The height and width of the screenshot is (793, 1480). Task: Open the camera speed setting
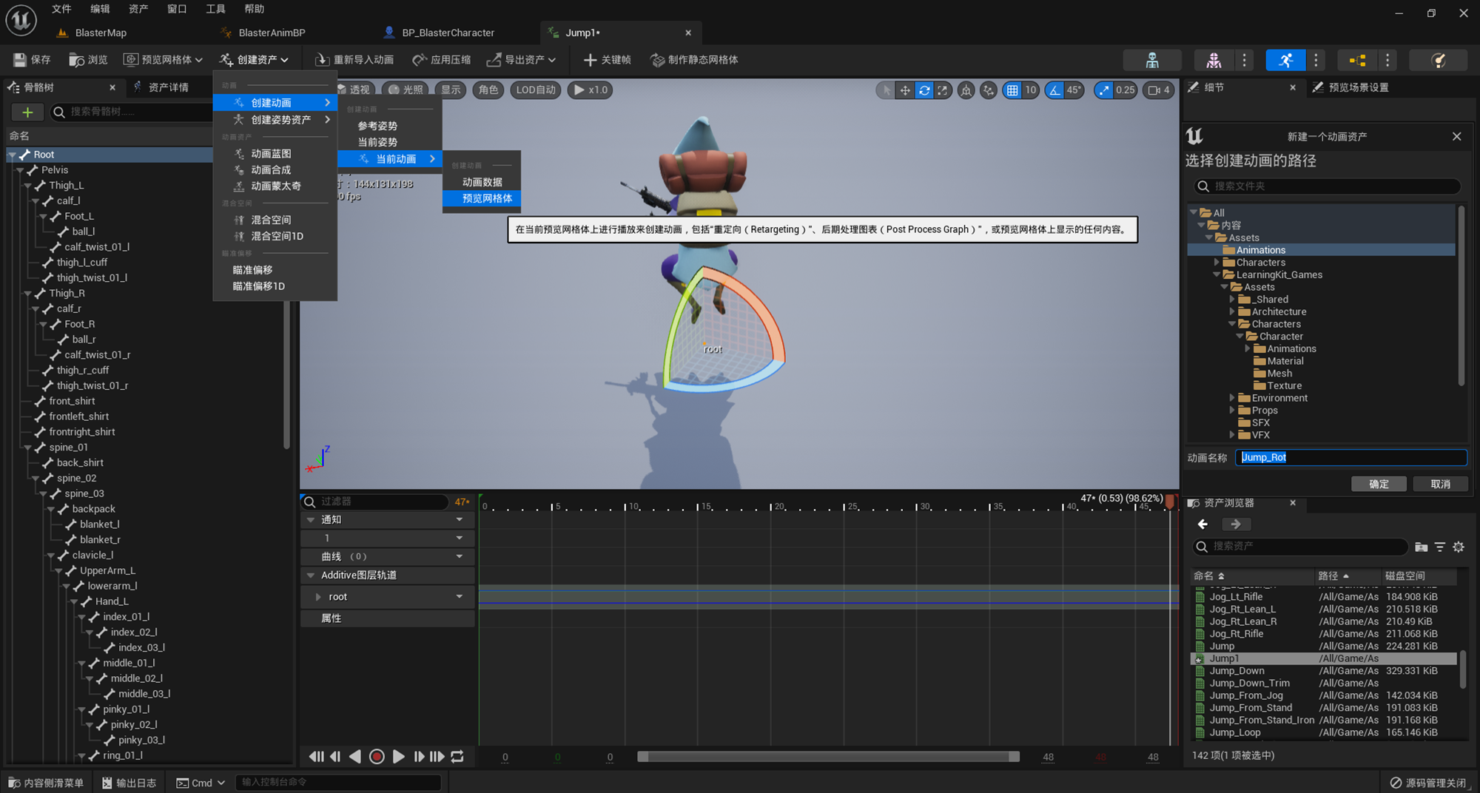[1159, 90]
